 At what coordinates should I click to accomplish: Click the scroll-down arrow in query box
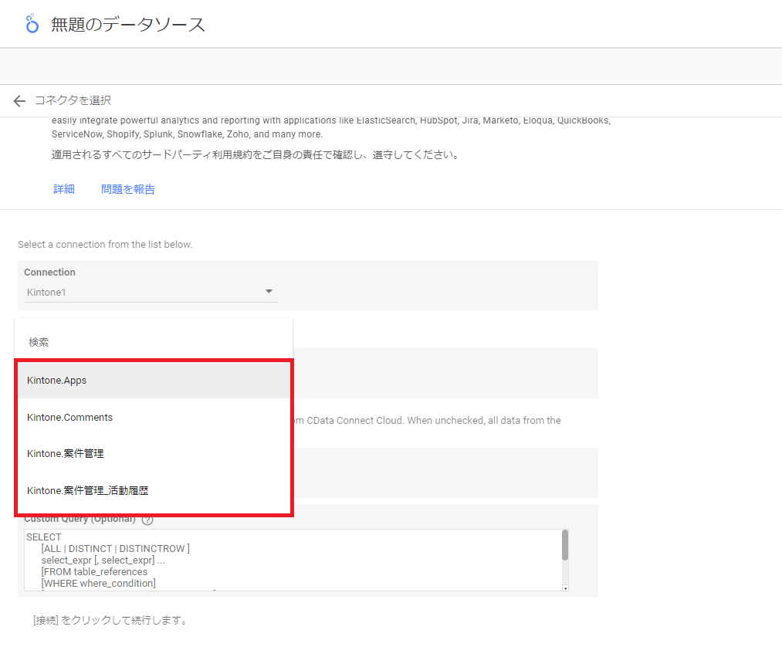click(565, 588)
